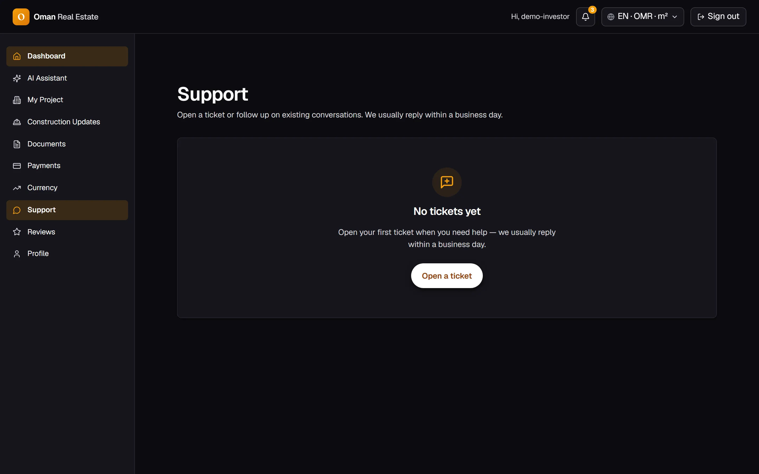759x474 pixels.
Task: Select Support in the sidebar
Action: (67, 210)
